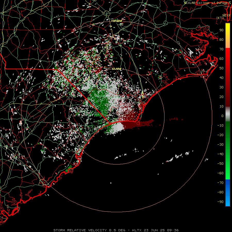
Task: Click the 10 value on velocity scale
Action: [221, 106]
